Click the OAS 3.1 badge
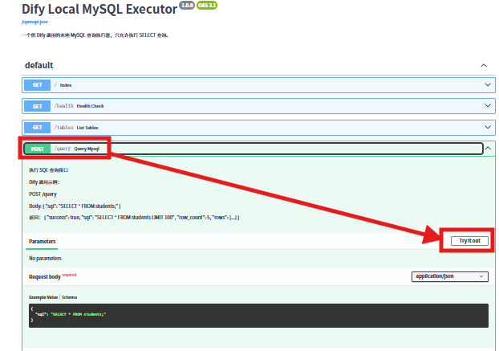499x351 pixels. [x=207, y=5]
